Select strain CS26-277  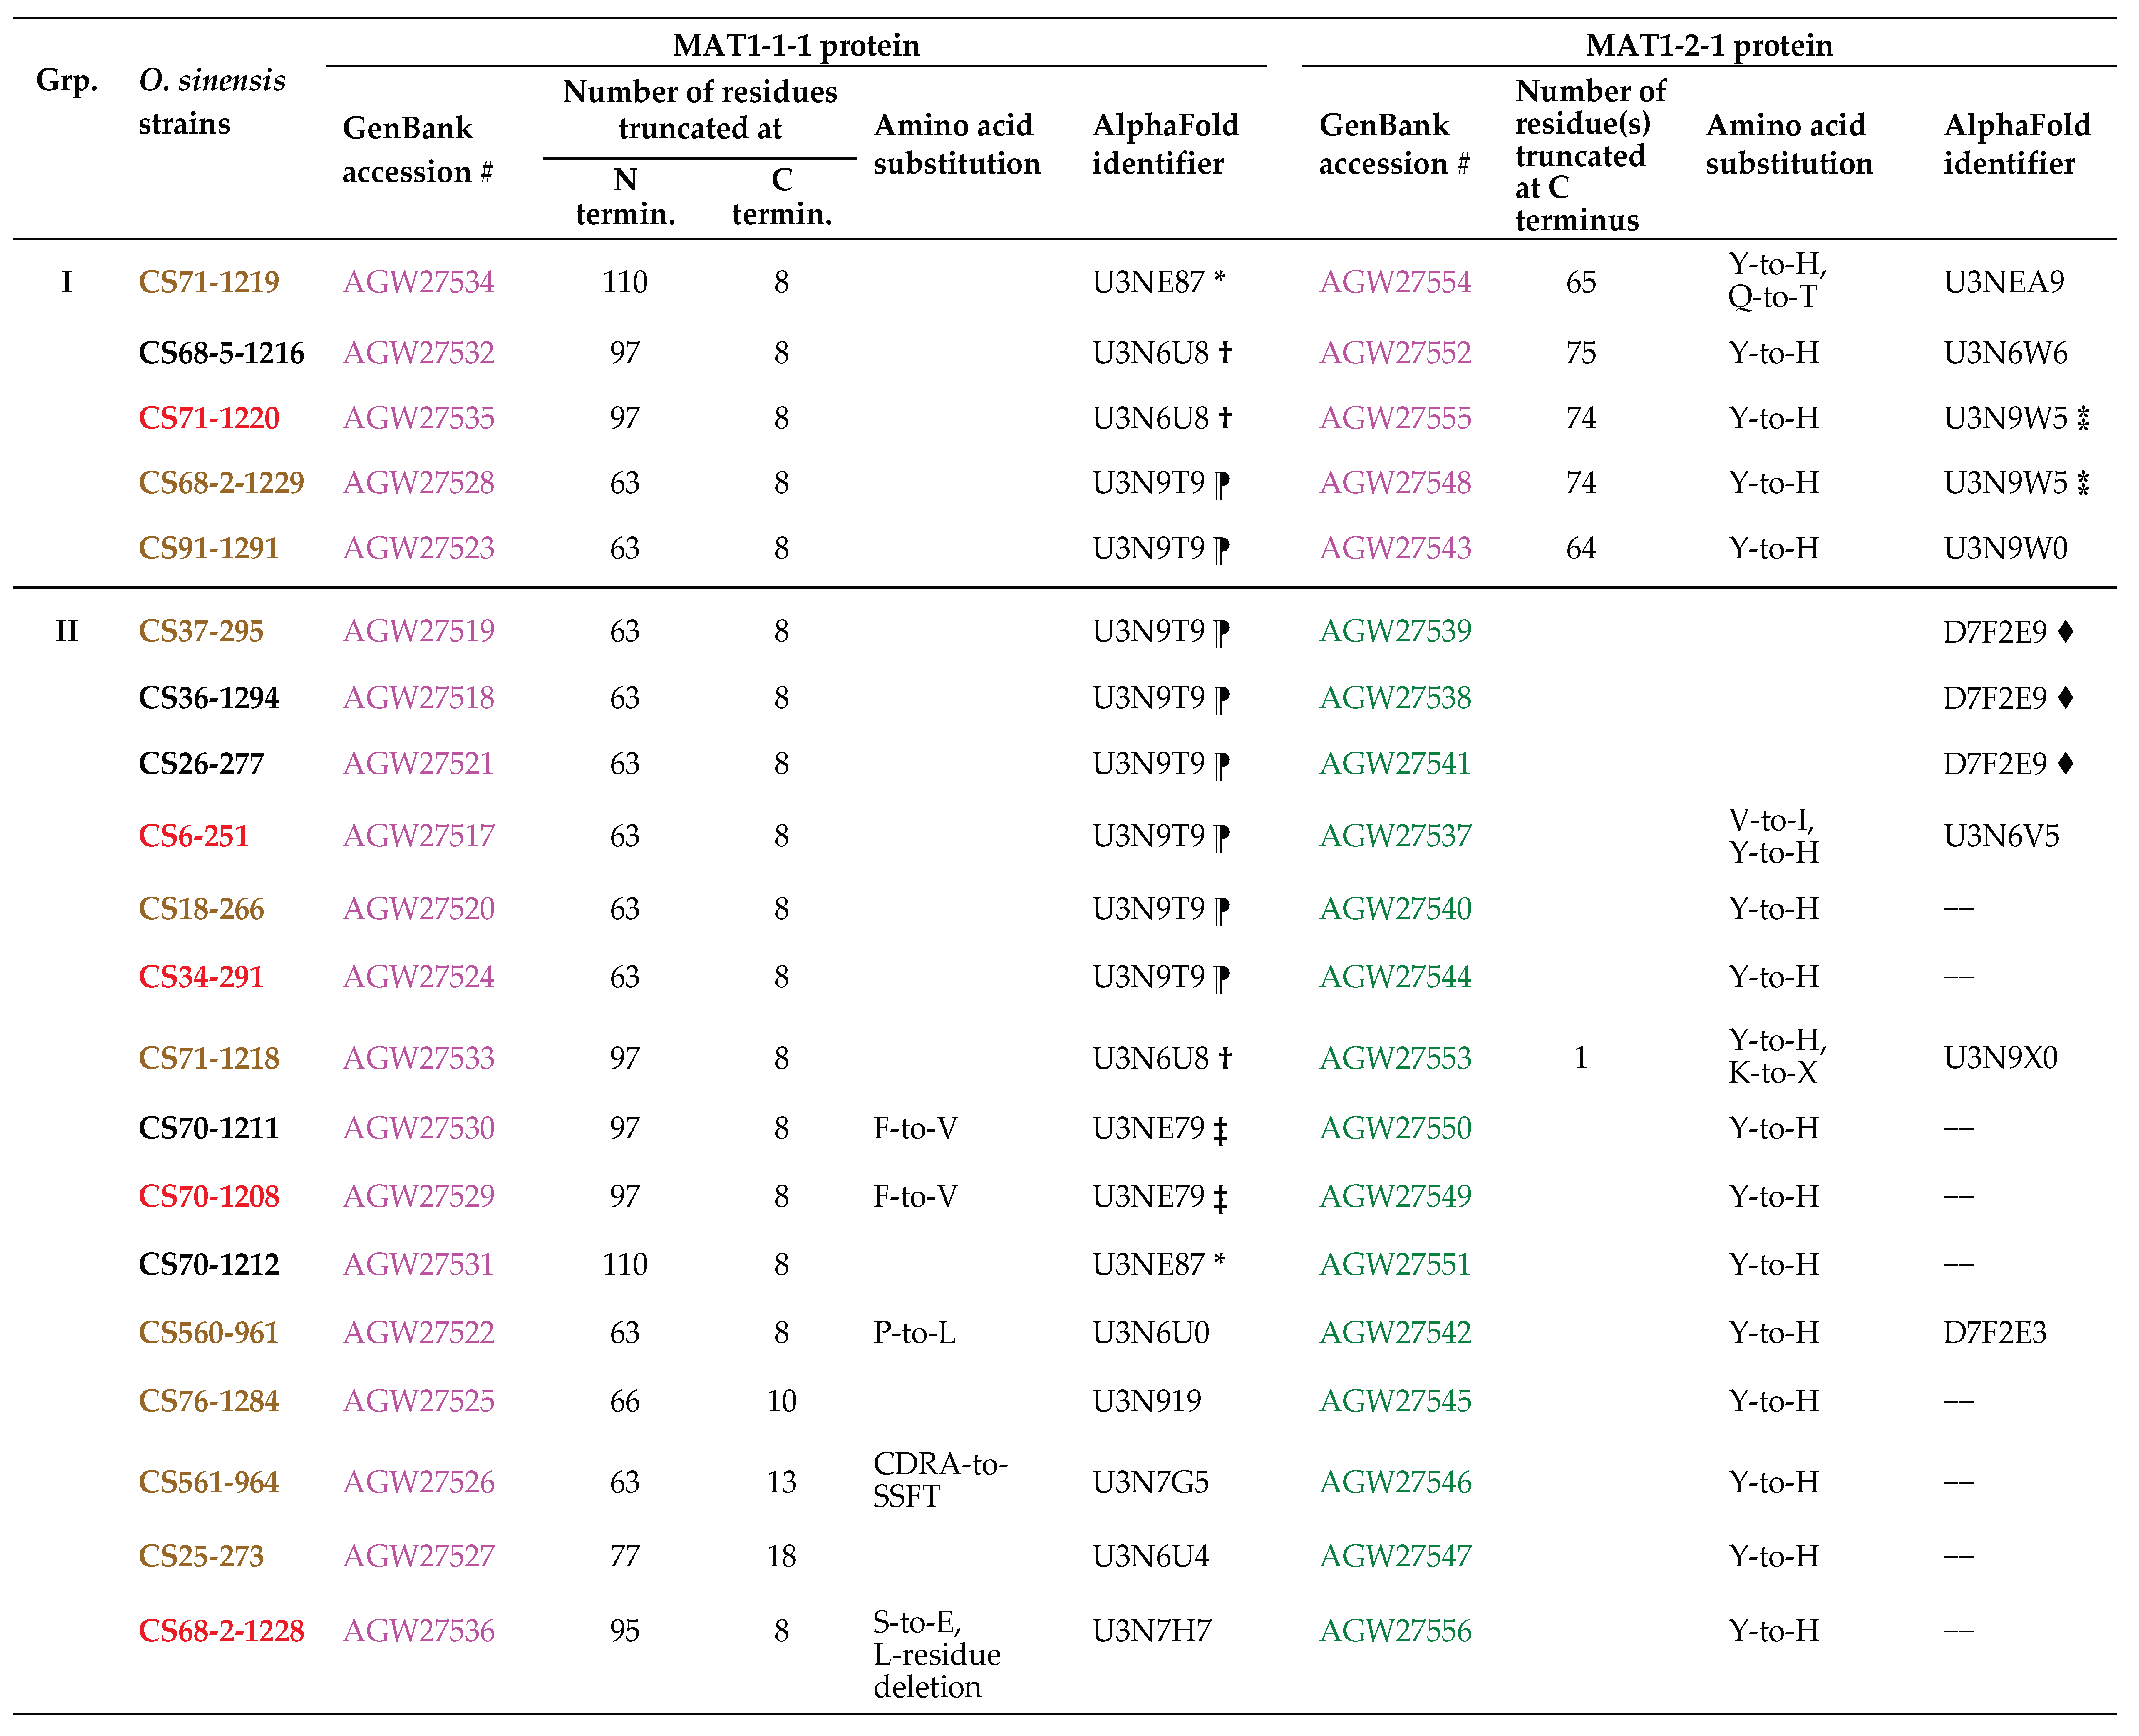(x=201, y=764)
